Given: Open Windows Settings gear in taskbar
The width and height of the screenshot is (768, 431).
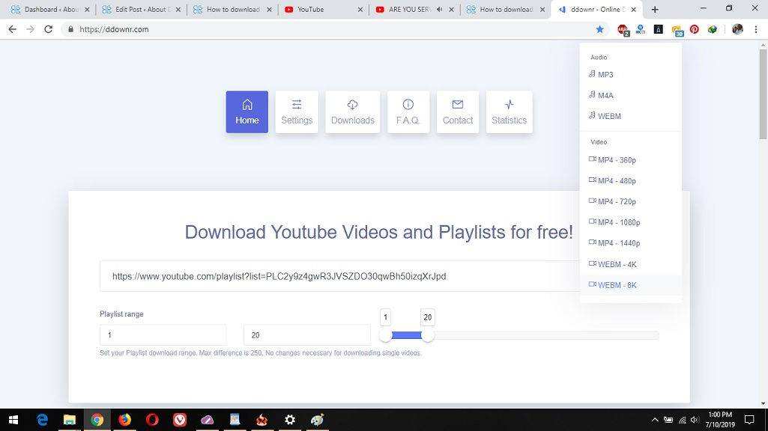Looking at the screenshot, I should [290, 420].
